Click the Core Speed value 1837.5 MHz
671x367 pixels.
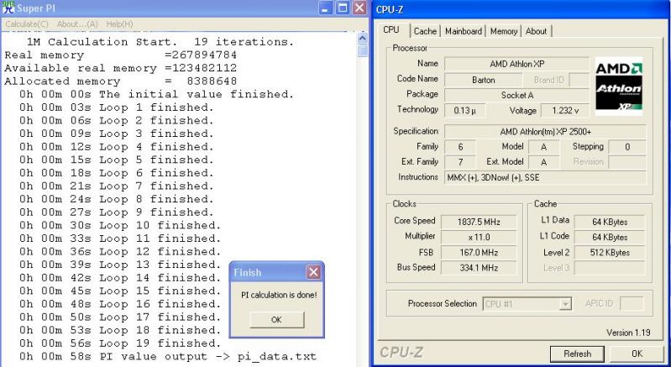pos(479,222)
